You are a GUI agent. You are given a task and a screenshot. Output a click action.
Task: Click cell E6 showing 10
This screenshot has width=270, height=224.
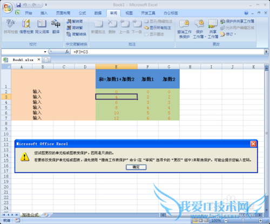(117, 113)
